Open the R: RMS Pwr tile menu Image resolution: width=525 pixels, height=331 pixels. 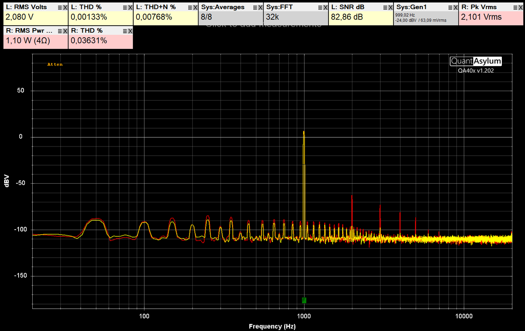point(60,31)
